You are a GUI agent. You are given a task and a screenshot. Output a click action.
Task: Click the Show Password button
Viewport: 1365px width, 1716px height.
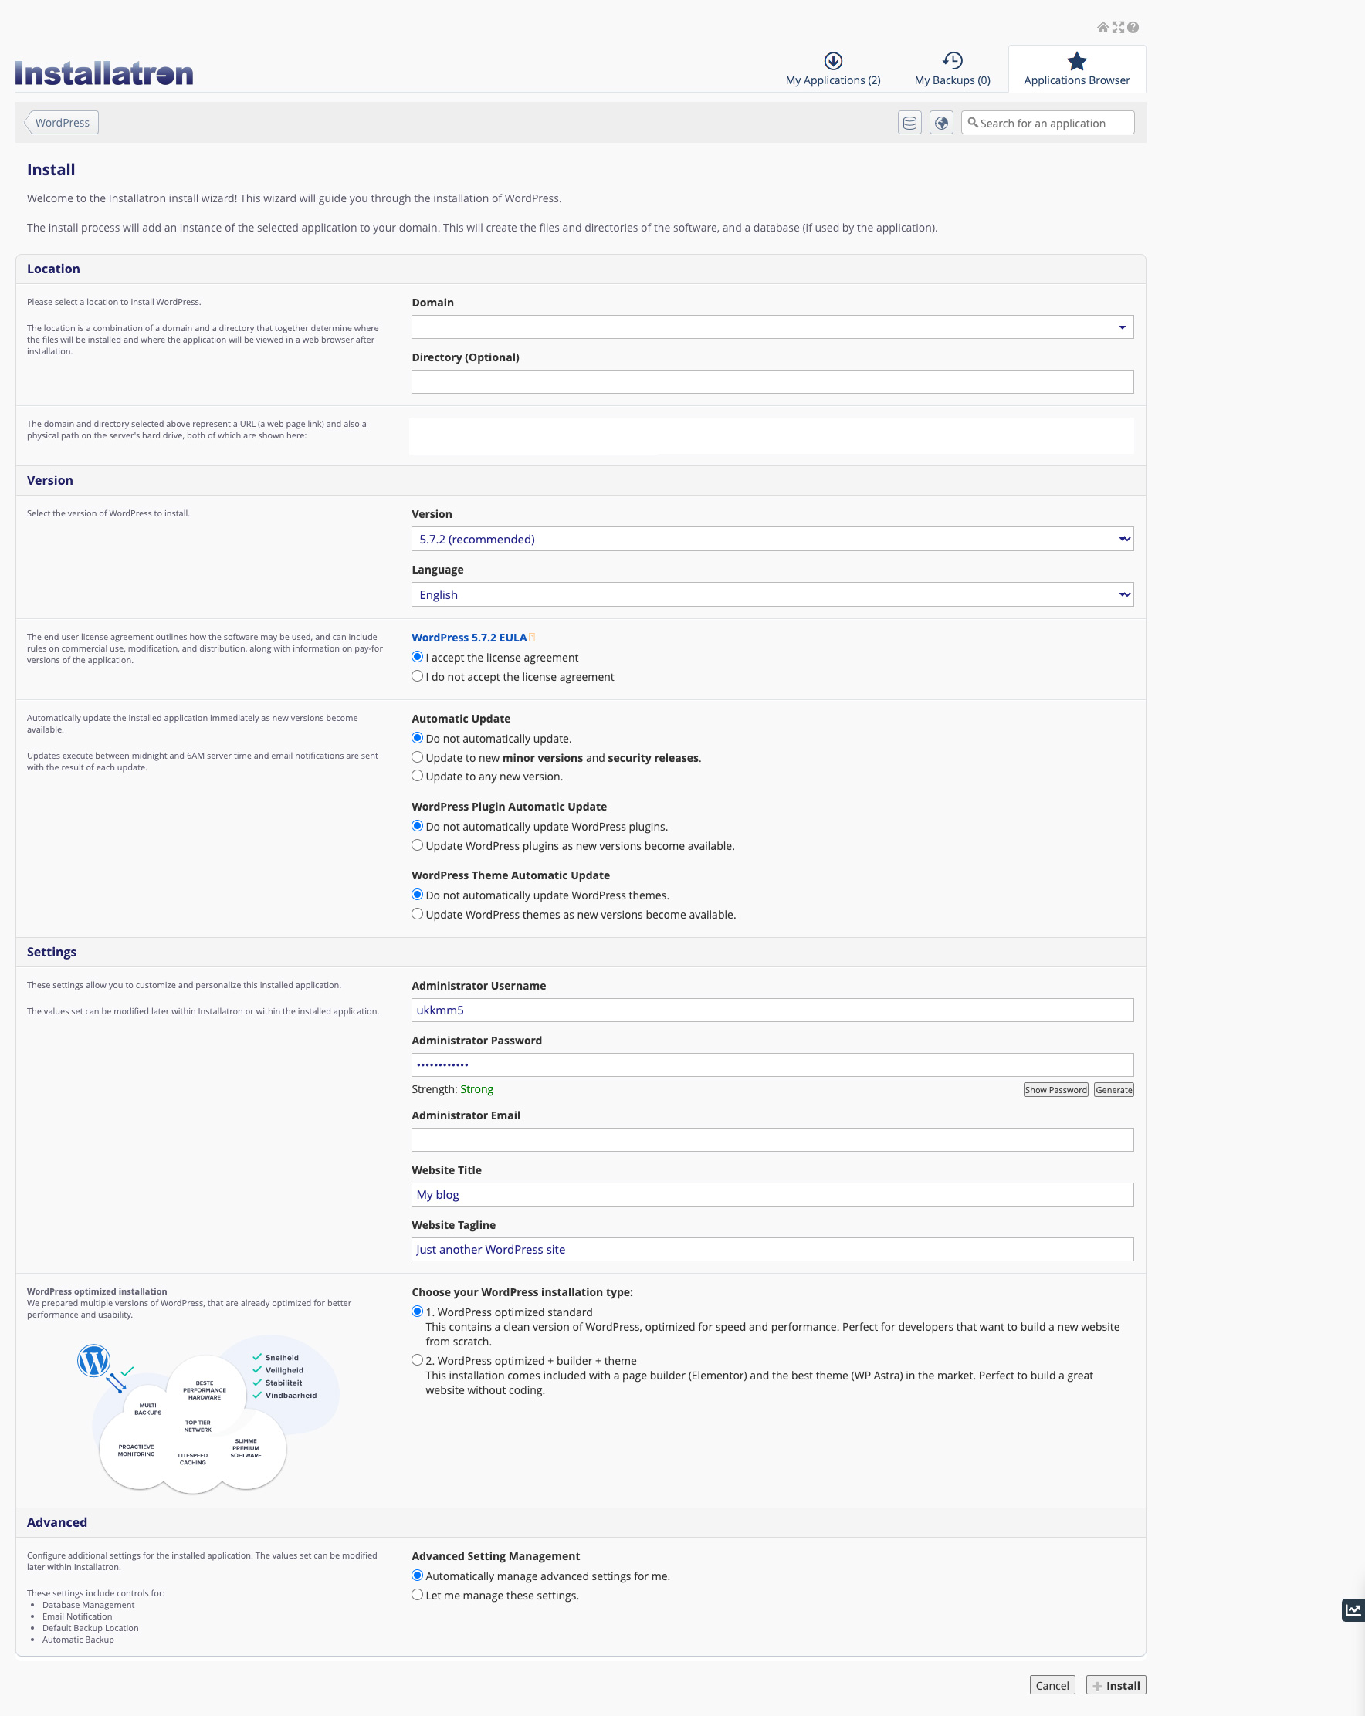click(1055, 1090)
